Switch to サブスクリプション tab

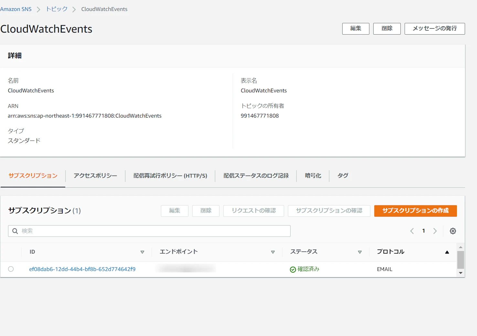click(33, 176)
